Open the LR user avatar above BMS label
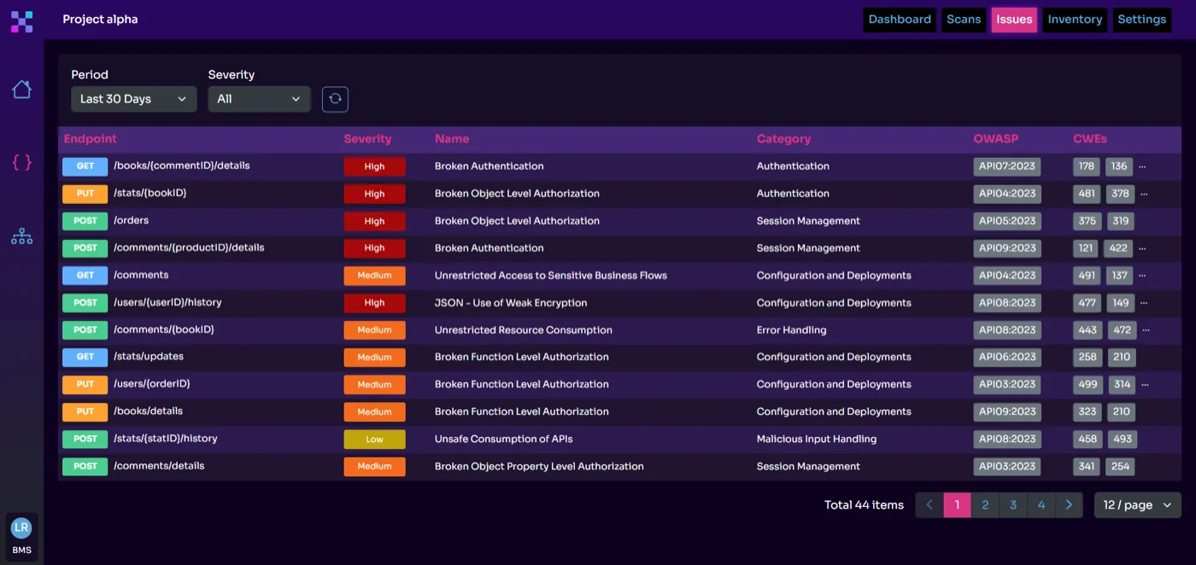1196x565 pixels. tap(21, 526)
